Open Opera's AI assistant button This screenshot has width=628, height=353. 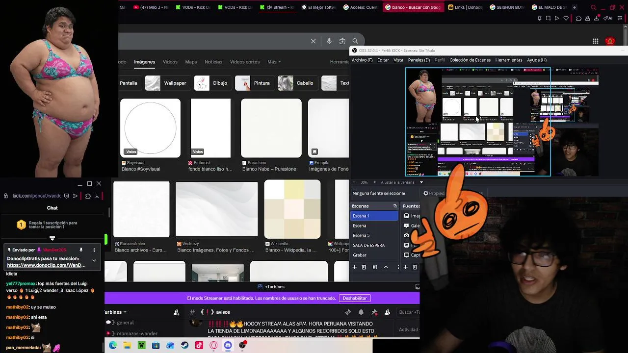point(608,18)
